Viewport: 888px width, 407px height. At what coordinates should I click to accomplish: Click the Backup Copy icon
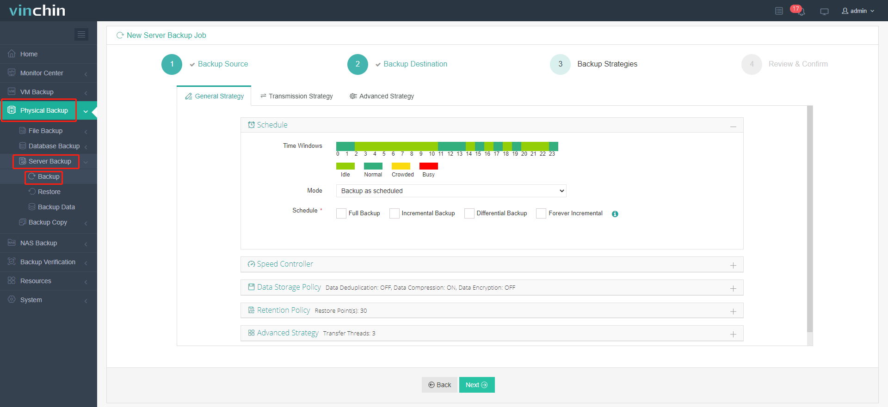[x=22, y=222]
